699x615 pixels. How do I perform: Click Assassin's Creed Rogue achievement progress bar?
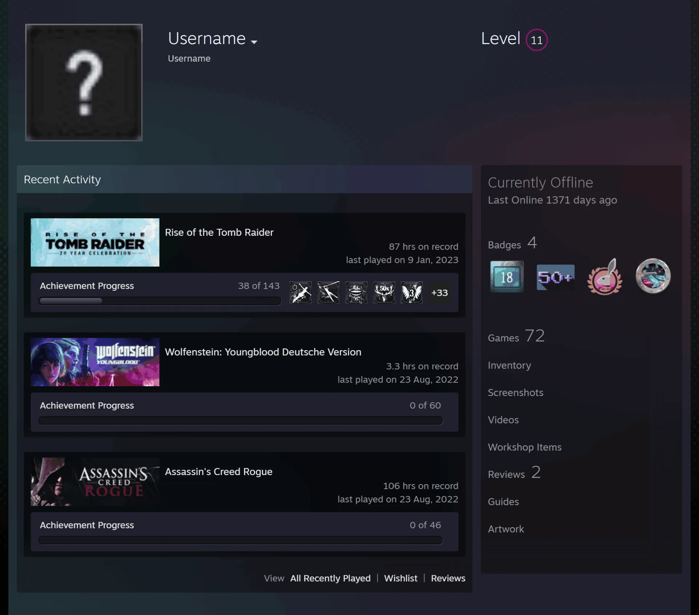click(241, 540)
